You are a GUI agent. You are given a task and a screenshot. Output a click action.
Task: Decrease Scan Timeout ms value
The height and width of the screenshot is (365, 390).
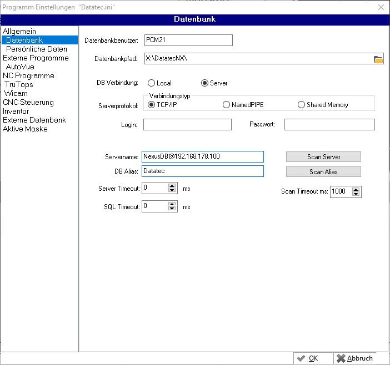(x=356, y=194)
